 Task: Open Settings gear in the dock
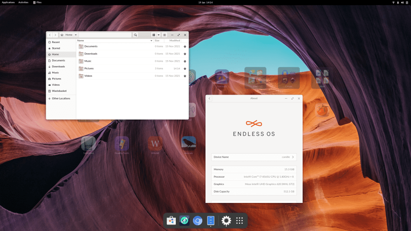226,221
